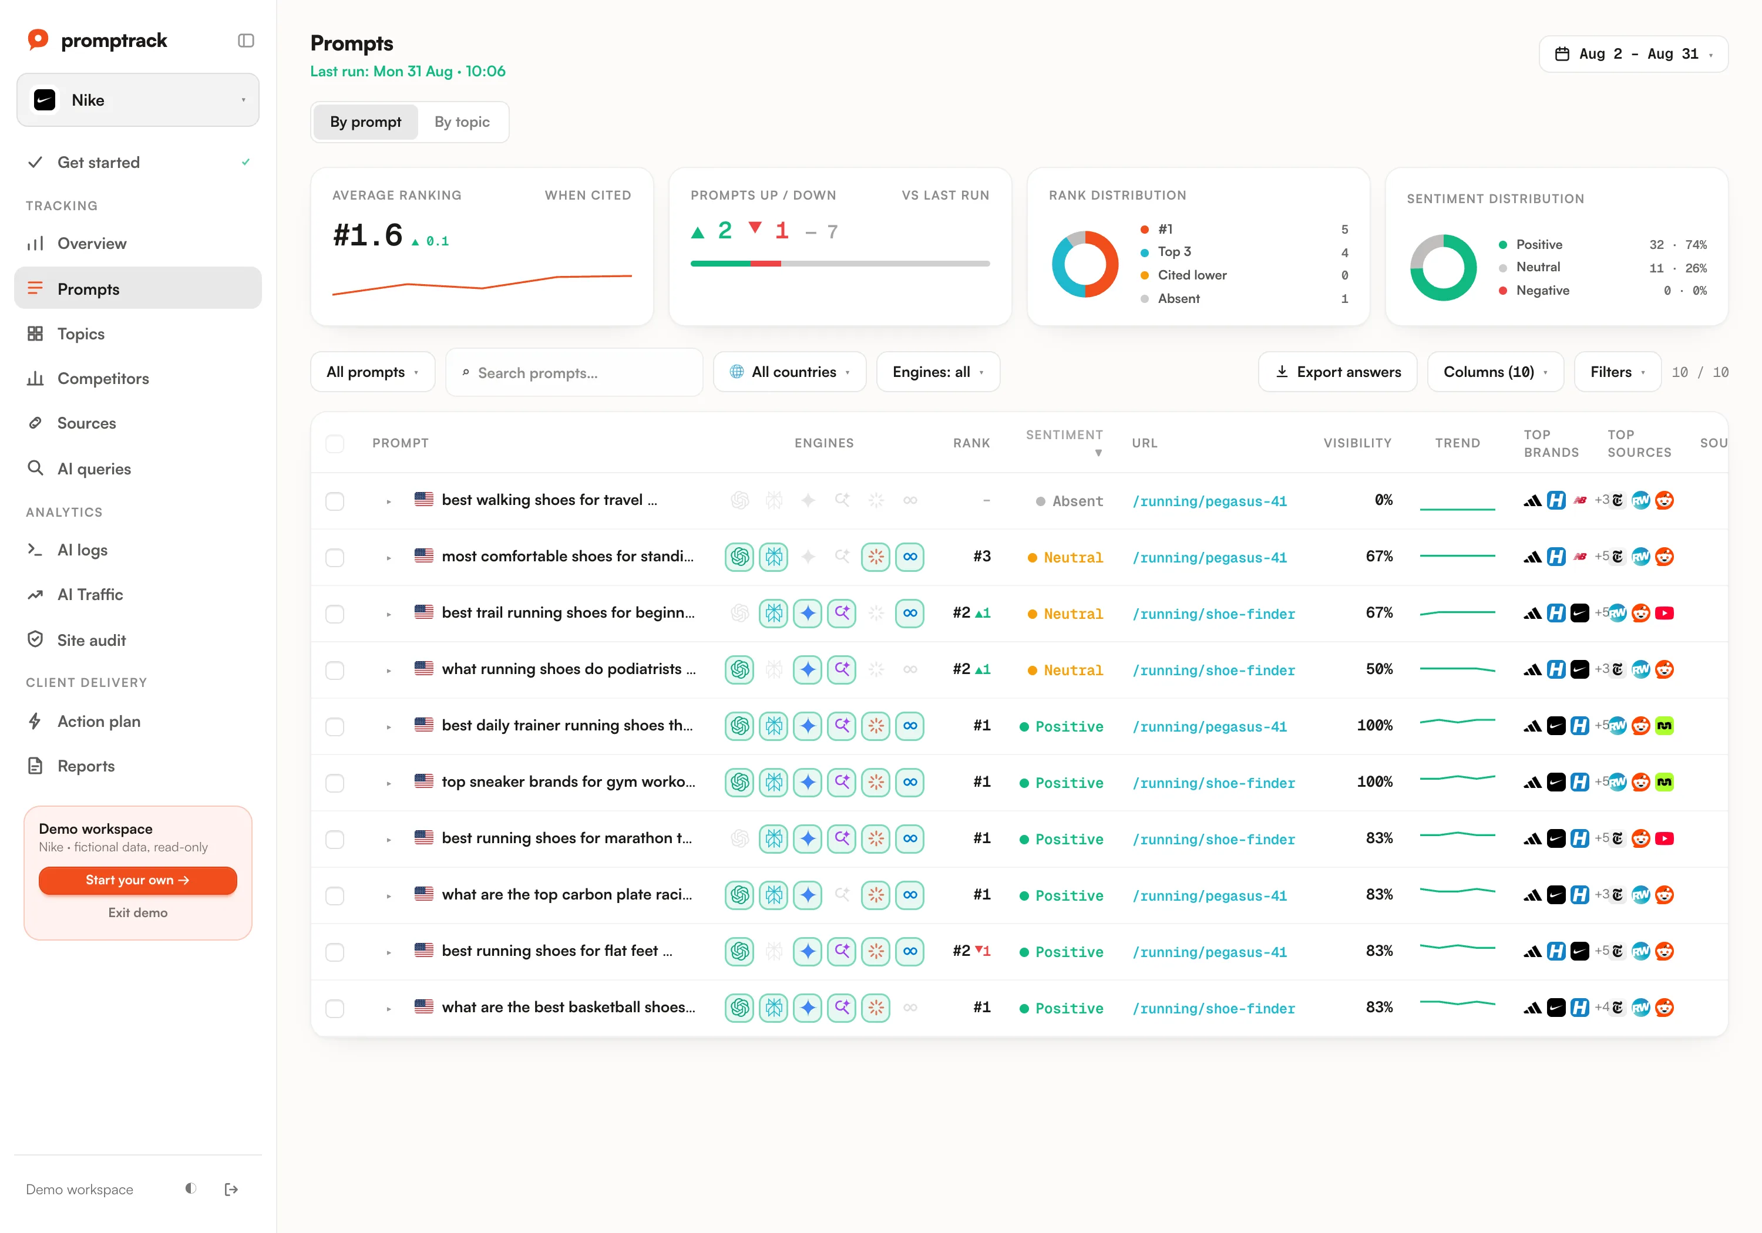Click Claude engine icon in best running shoes flat feet row
The width and height of the screenshot is (1762, 1233).
click(x=876, y=951)
